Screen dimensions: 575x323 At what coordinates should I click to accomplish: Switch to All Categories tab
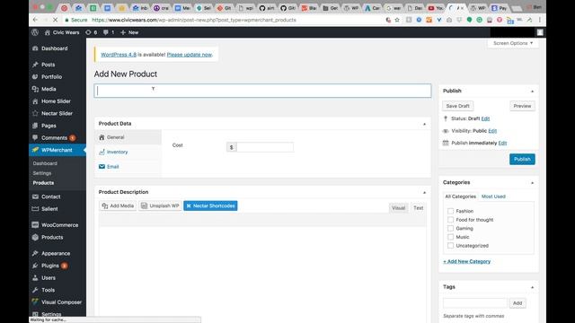(x=460, y=196)
